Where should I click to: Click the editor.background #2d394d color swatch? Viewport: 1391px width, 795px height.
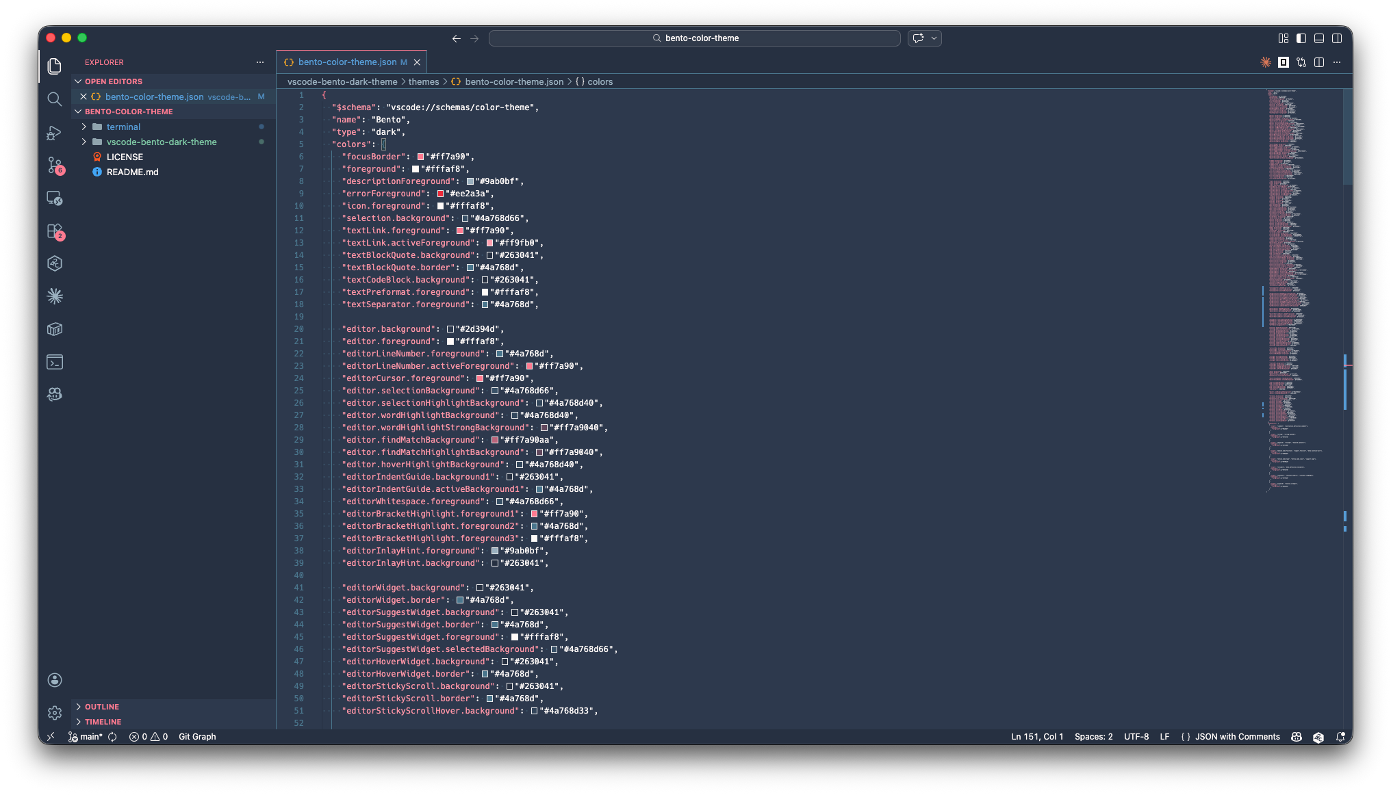450,329
